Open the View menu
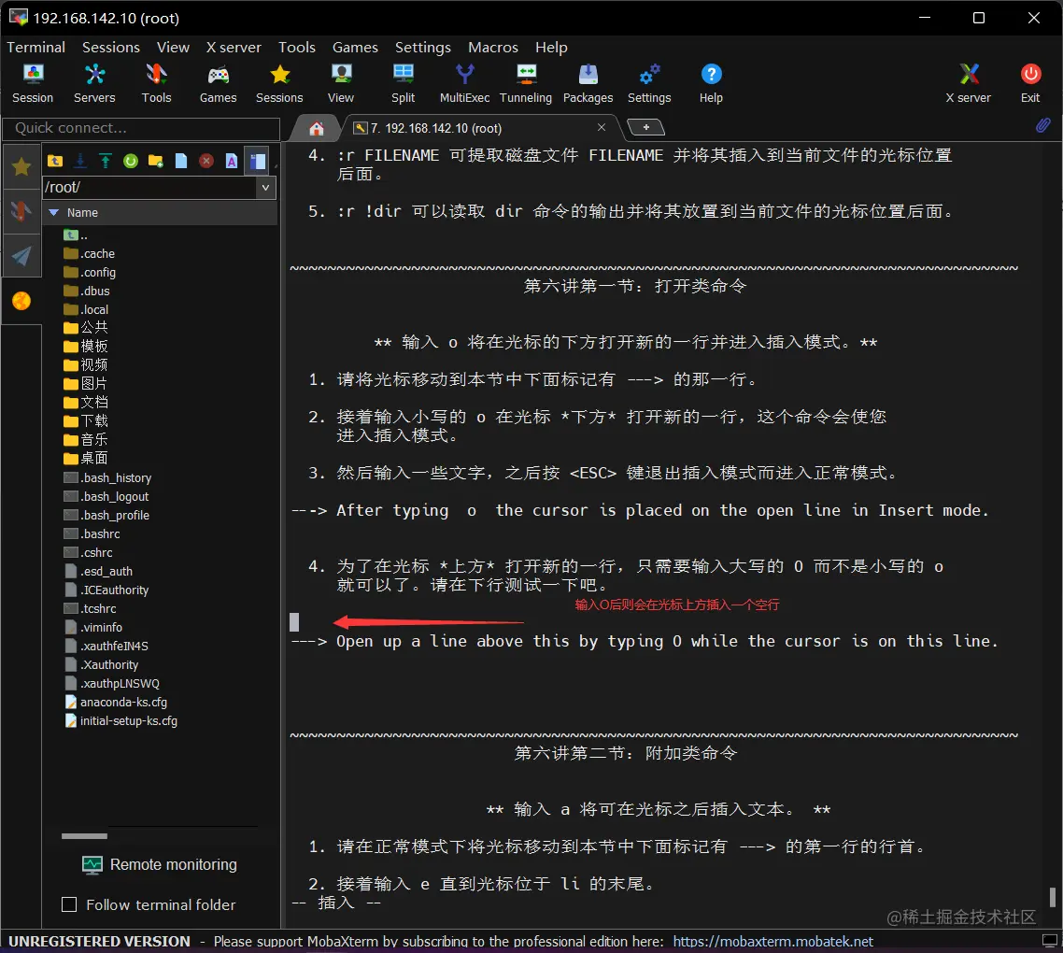The image size is (1063, 953). coord(173,47)
